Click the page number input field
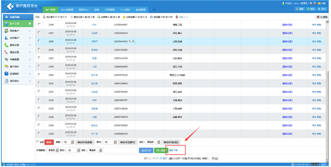The height and width of the screenshot is (167, 331). click(209, 158)
